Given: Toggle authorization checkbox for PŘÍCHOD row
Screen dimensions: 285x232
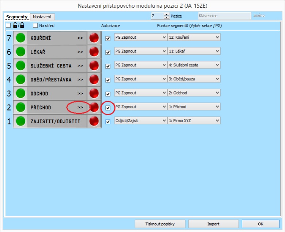Looking at the screenshot, I should pyautogui.click(x=108, y=108).
